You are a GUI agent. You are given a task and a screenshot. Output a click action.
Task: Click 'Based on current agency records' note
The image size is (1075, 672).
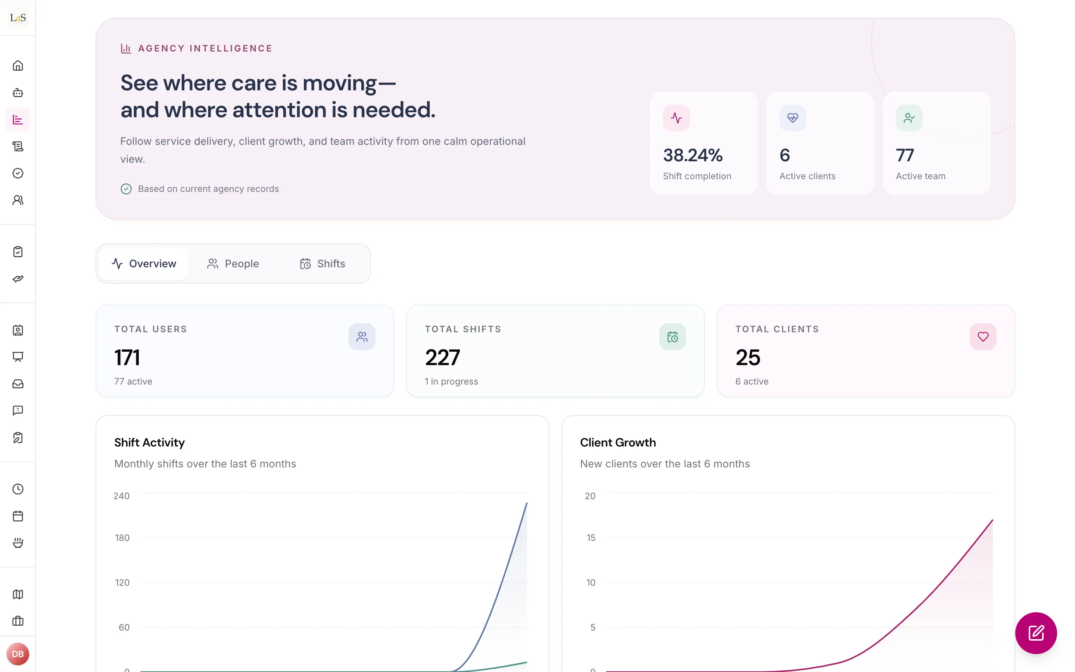click(208, 189)
